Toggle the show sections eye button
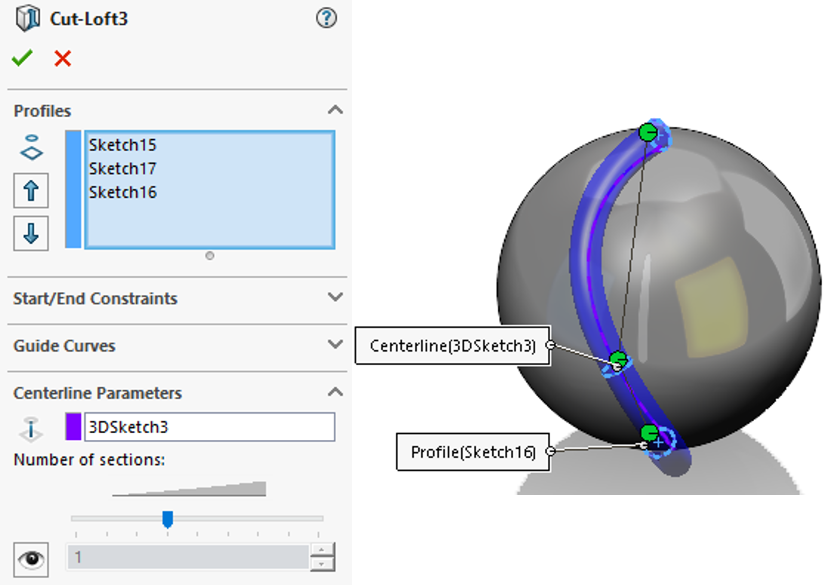 31,559
